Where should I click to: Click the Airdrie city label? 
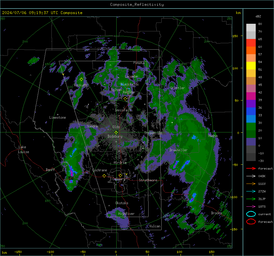(120, 163)
